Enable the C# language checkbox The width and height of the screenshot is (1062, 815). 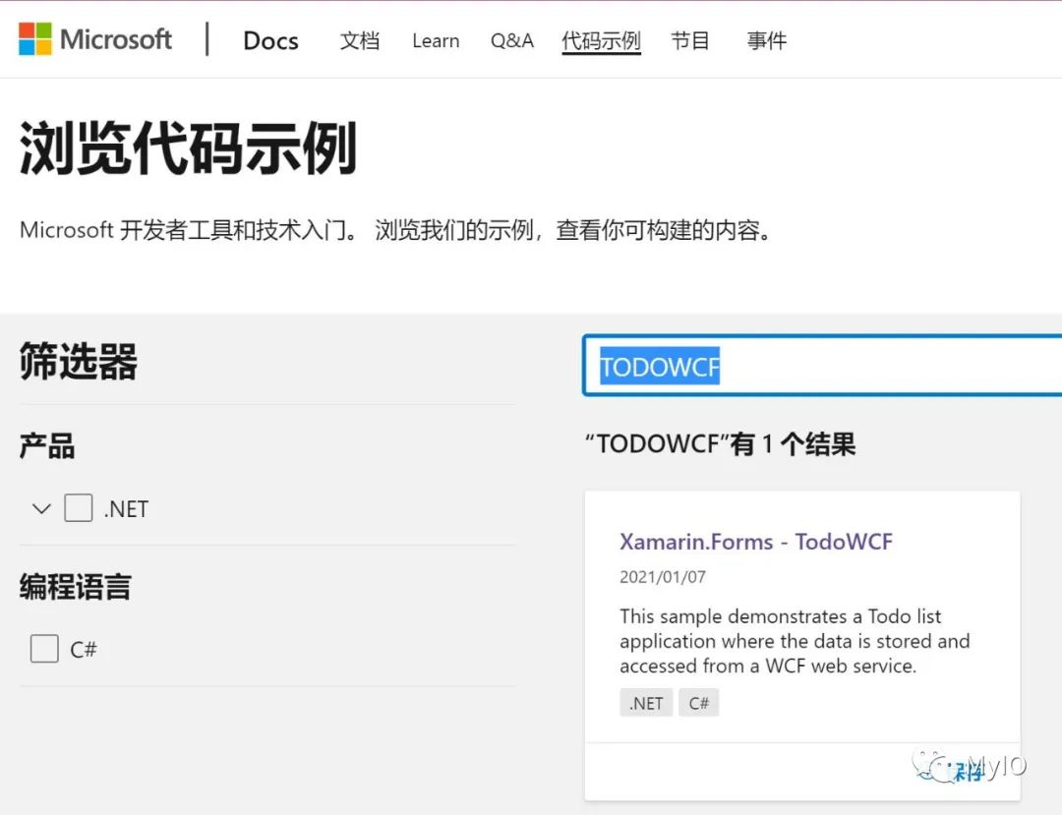point(44,649)
